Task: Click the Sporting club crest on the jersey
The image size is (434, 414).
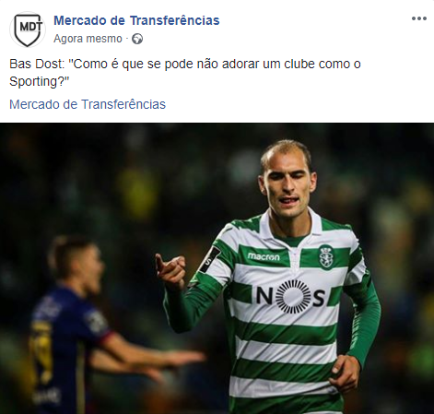Action: 326,256
